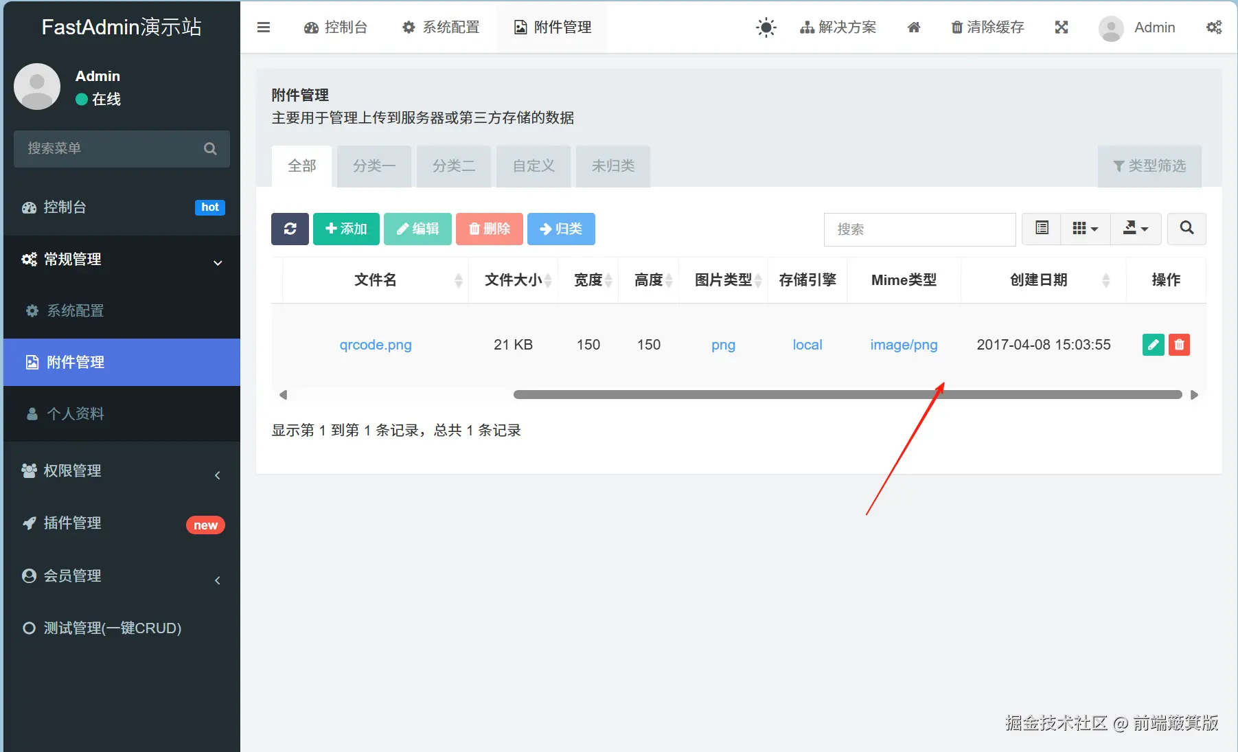Open 测试管理(一键CRUD) in the sidebar
This screenshot has height=752, width=1238.
coord(122,628)
